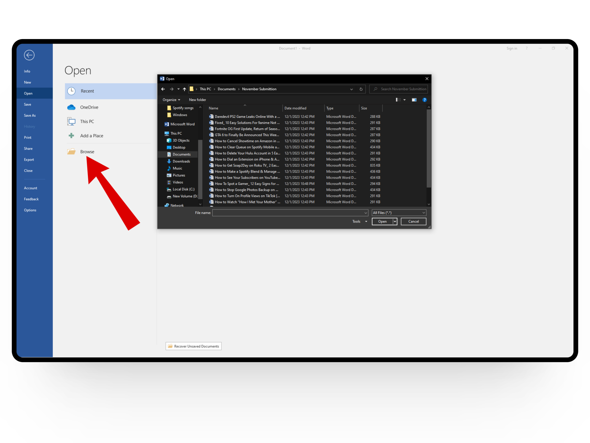This screenshot has width=590, height=443.
Task: Open the change view options dropdown arrow
Action: pyautogui.click(x=404, y=100)
